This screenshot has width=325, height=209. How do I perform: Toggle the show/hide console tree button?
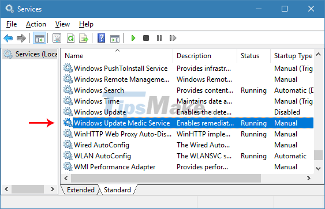(40, 38)
